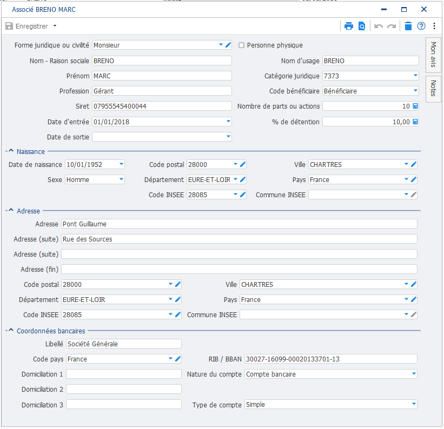Expand the Sexe dropdown list
The height and width of the screenshot is (429, 444).
121,179
